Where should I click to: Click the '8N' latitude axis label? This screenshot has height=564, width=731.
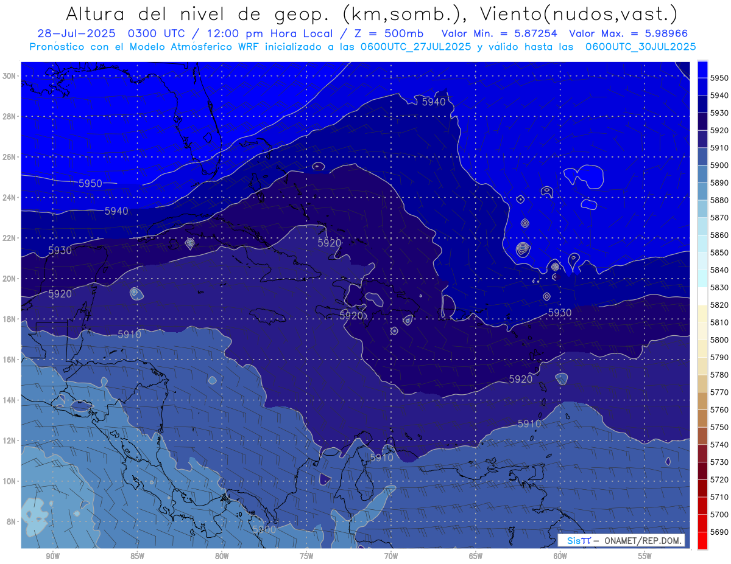(x=12, y=522)
